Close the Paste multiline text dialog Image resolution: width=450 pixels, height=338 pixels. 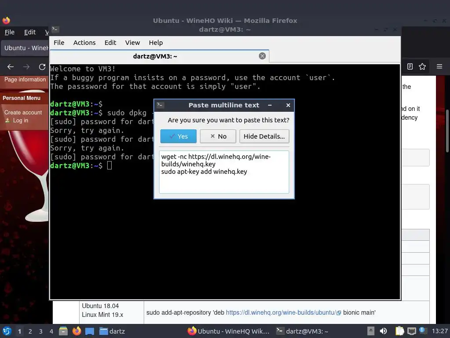288,105
